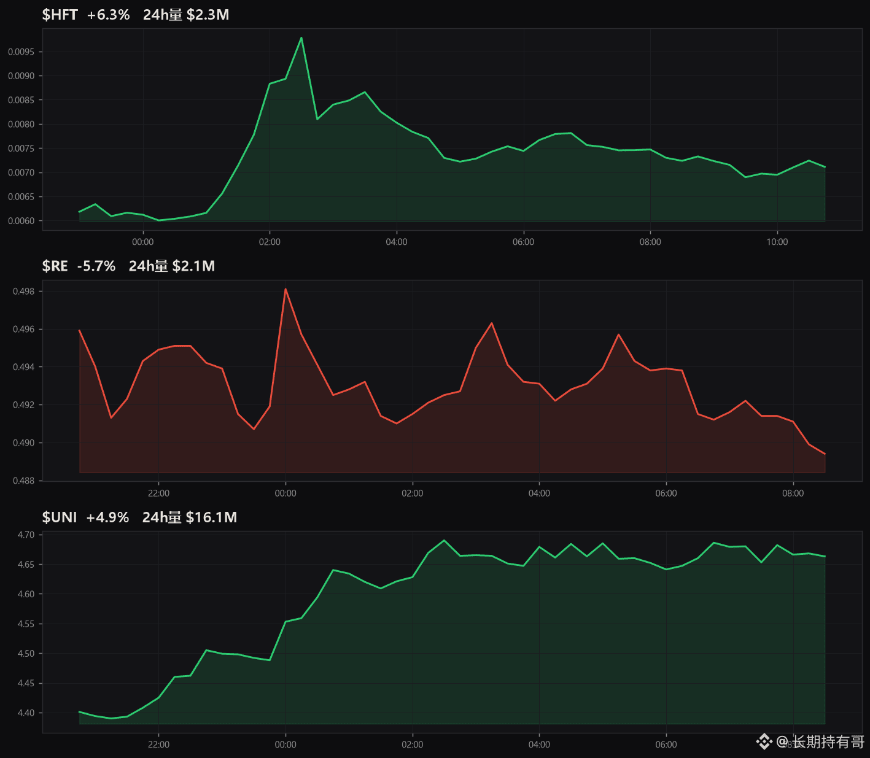Click the 0.488 price axis label
The width and height of the screenshot is (870, 758).
(24, 481)
